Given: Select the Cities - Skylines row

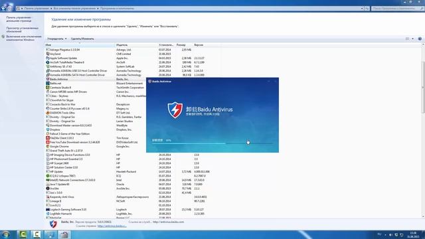Looking at the screenshot, I should (x=96, y=96).
